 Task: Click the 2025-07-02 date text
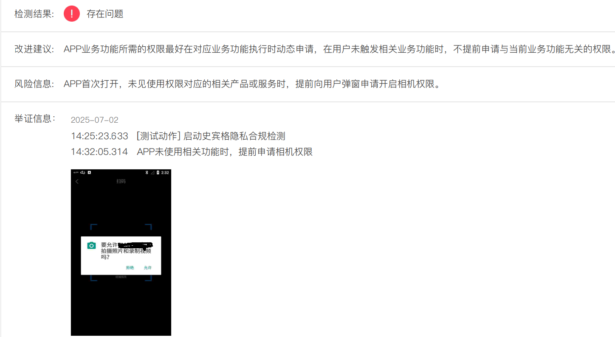pos(95,120)
